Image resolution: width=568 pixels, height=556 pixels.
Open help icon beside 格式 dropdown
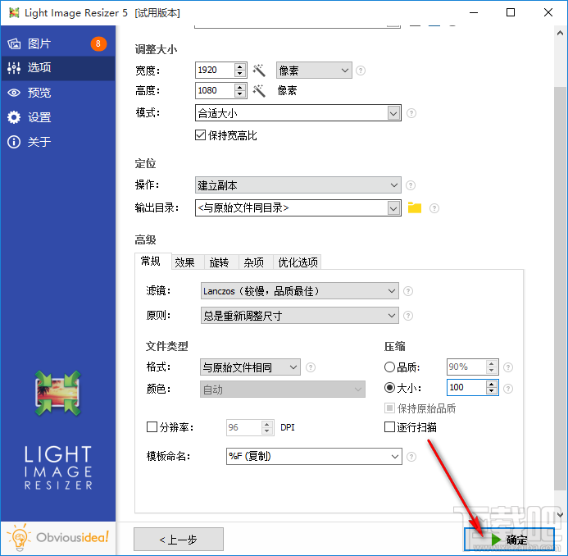311,367
